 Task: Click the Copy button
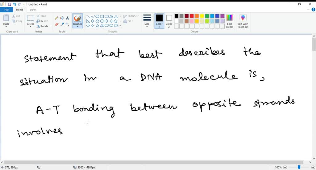tap(17, 21)
